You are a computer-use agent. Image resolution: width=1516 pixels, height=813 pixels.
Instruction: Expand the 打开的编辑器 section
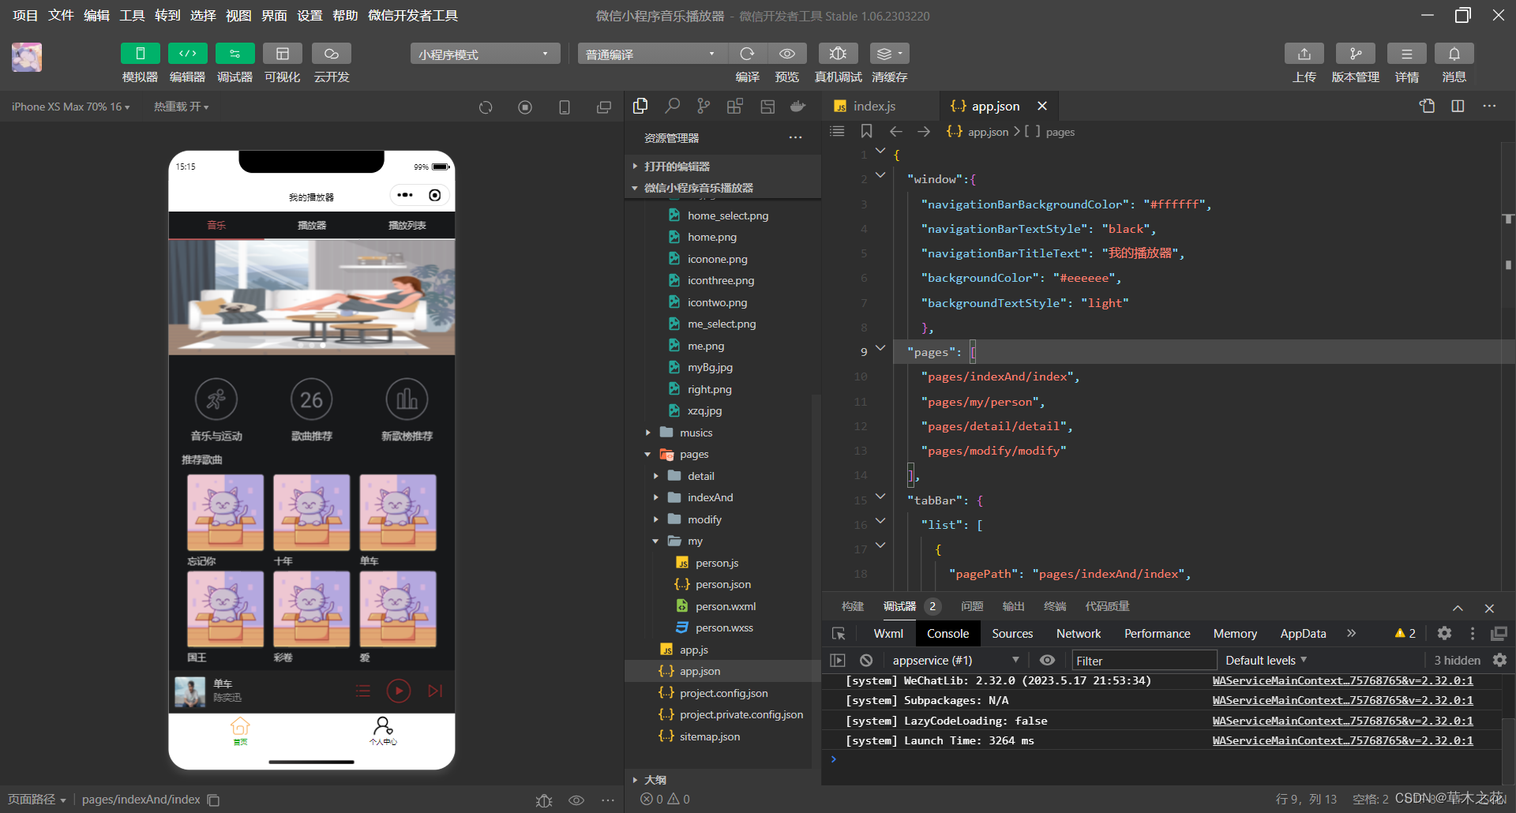coord(677,167)
